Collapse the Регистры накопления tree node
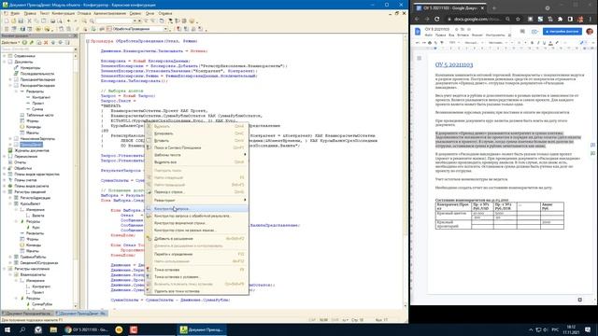This screenshot has width=598, height=336. [x=4, y=269]
